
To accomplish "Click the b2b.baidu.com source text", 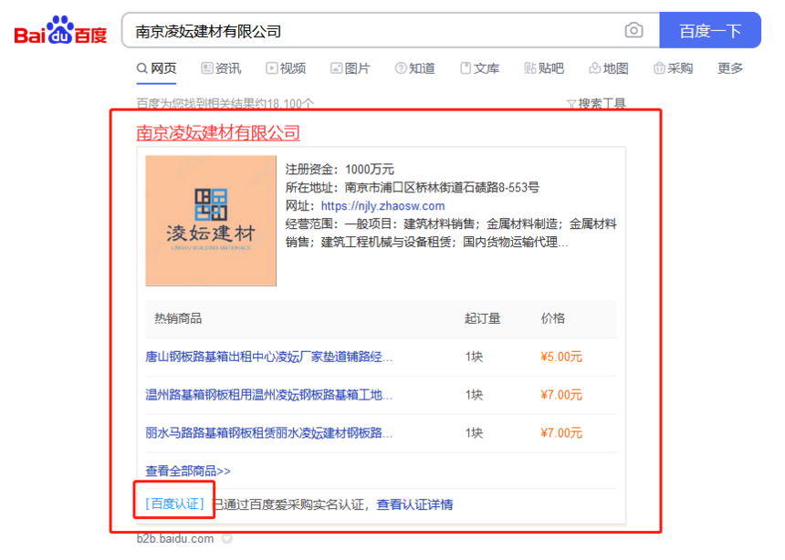I will point(175,539).
